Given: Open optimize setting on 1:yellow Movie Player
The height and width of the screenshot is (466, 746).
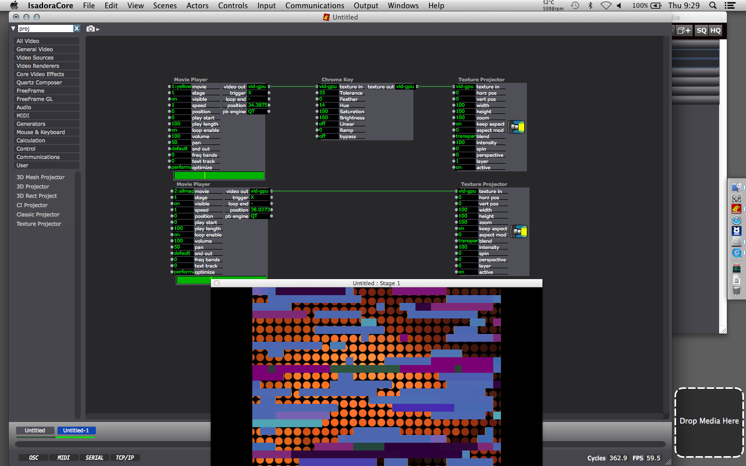Looking at the screenshot, I should point(181,168).
